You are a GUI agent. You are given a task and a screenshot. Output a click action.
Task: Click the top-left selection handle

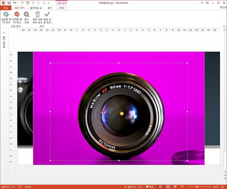click(50, 63)
